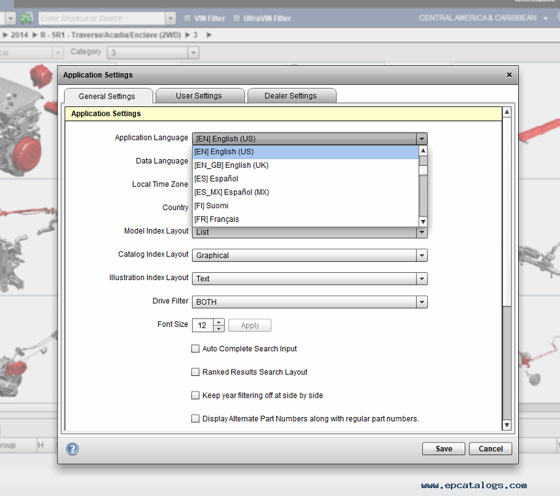Open the Illustration Index Layout dropdown
The height and width of the screenshot is (496, 560).
422,279
